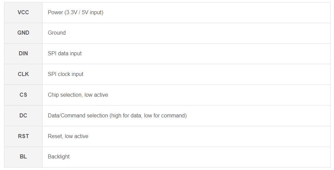Click "(high for data, low for command)" text
This screenshot has width=334, height=170.
tap(148, 116)
